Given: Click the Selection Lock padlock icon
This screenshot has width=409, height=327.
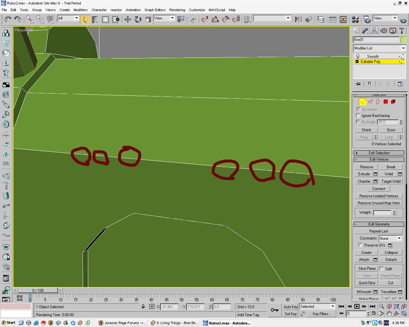Looking at the screenshot, I should pos(143,307).
